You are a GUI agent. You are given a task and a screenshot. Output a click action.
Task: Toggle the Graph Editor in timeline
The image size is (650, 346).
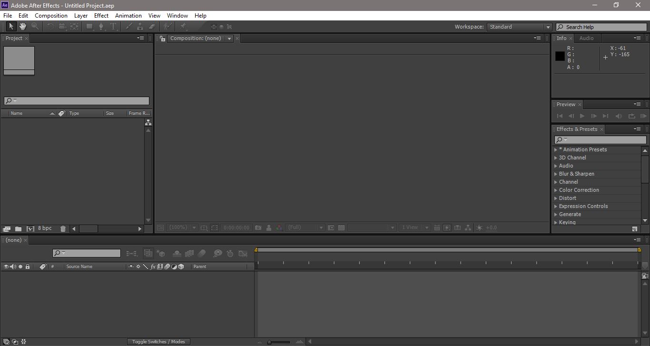pyautogui.click(x=243, y=254)
